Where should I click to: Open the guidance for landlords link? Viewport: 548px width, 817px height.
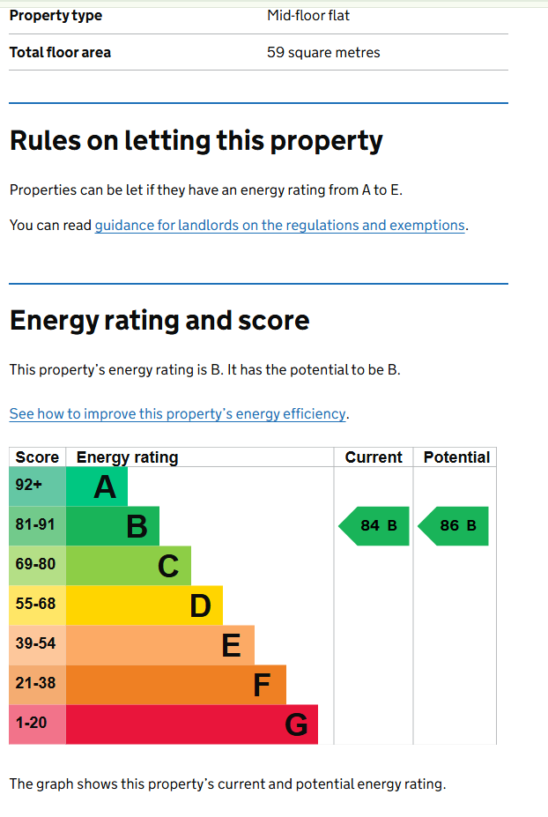[x=279, y=226]
